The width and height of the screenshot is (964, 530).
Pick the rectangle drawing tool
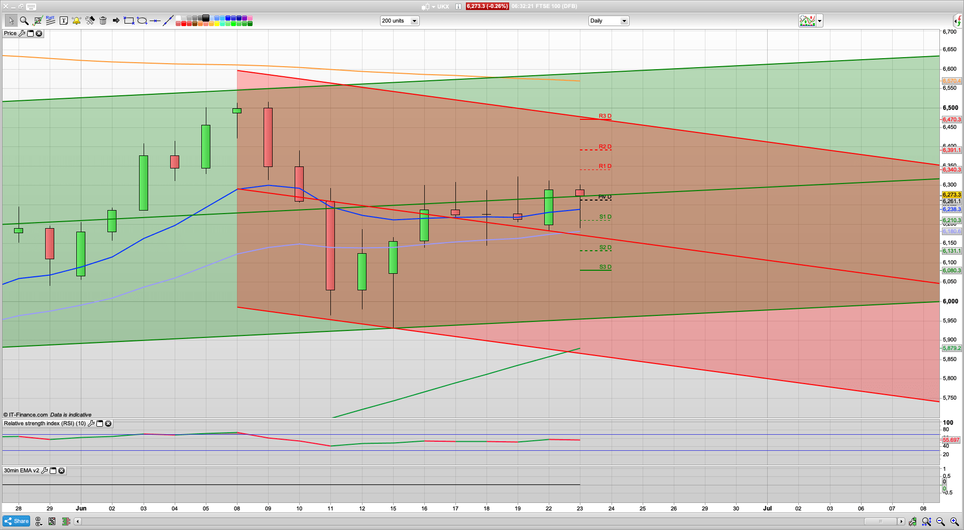(x=129, y=21)
